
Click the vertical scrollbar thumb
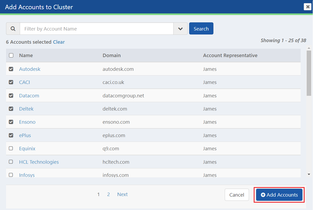[309, 73]
